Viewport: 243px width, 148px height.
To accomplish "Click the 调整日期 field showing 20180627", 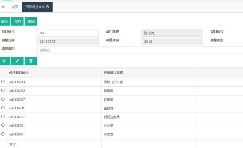I will [68, 42].
